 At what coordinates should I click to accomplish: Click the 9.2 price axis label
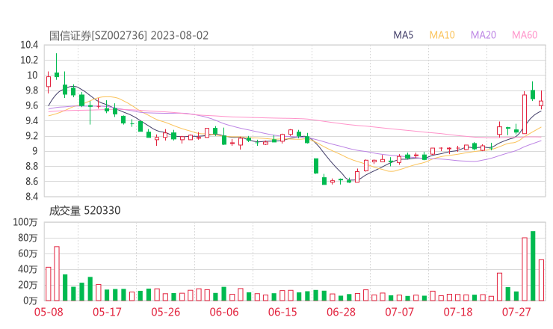[31, 136]
